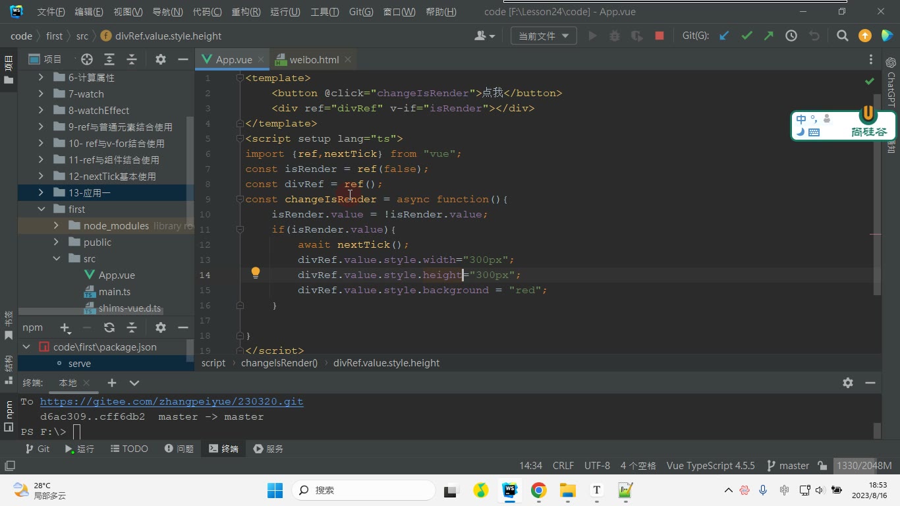This screenshot has height=506, width=900.
Task: Add a new terminal session tab
Action: (112, 383)
